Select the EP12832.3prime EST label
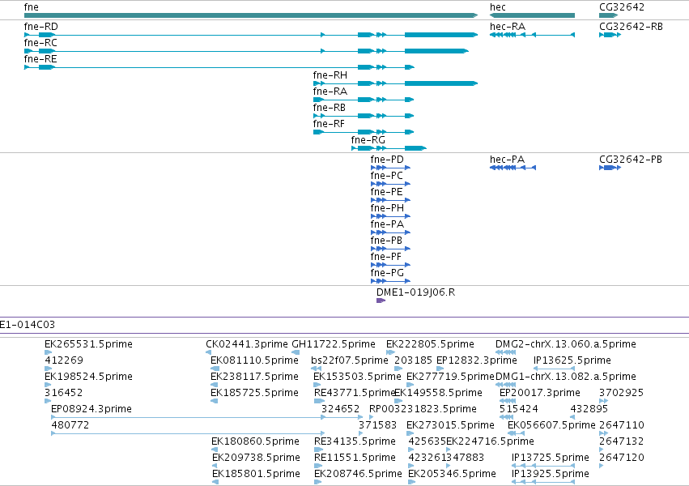 tap(477, 360)
